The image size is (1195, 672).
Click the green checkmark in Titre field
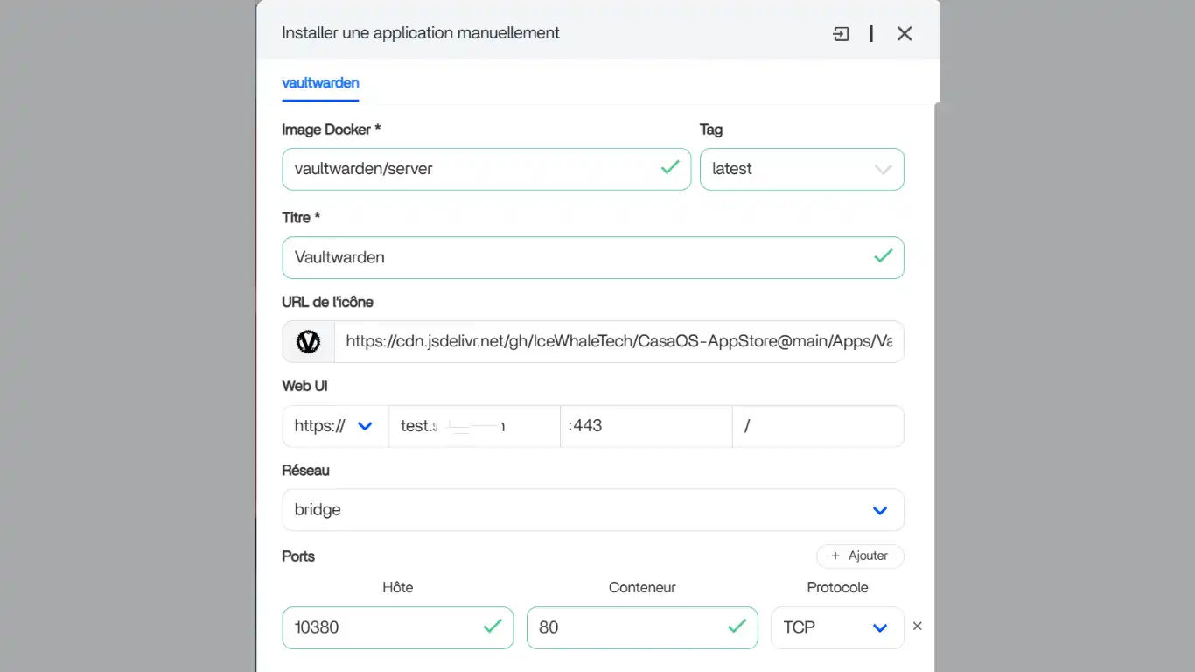[883, 256]
